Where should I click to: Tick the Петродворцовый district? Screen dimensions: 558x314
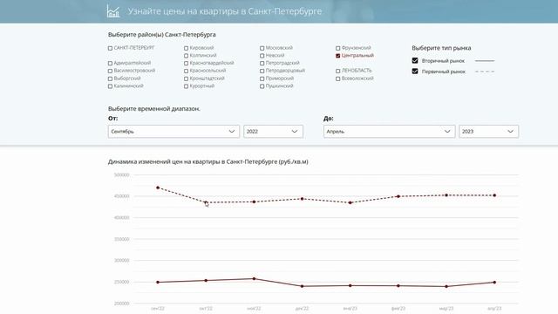(262, 71)
